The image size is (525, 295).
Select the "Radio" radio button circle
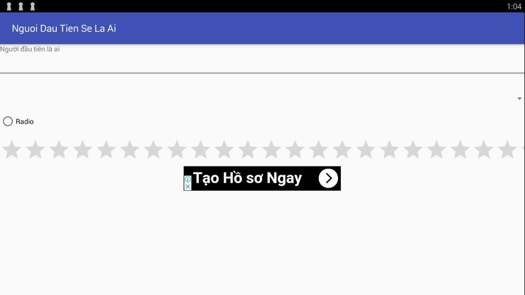point(7,121)
